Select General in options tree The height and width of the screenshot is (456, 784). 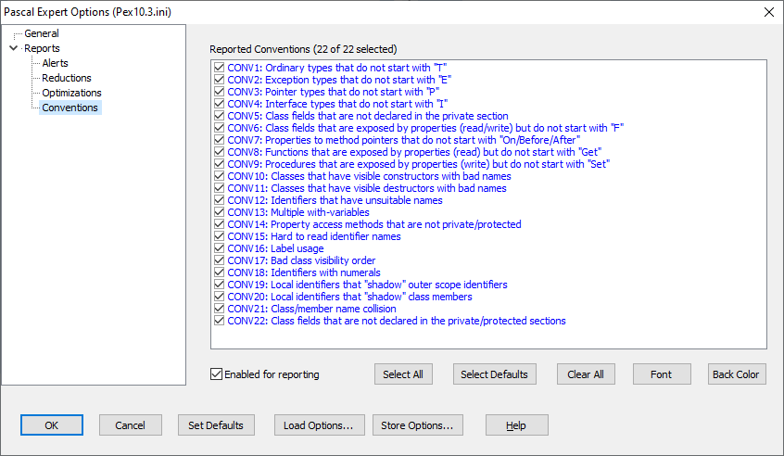pyautogui.click(x=42, y=33)
